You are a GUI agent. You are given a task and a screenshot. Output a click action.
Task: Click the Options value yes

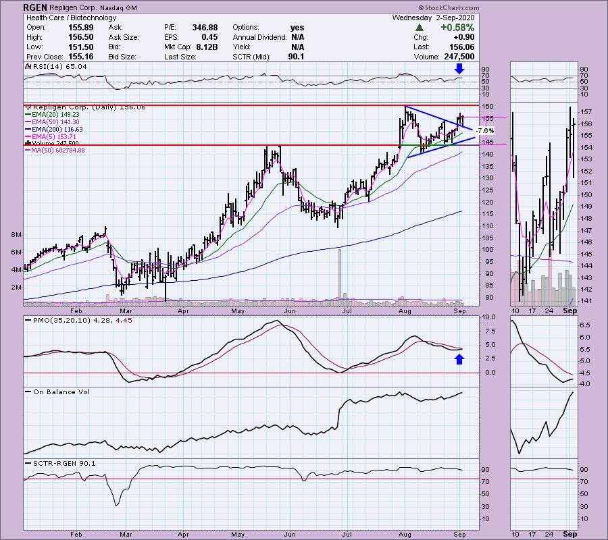297,28
